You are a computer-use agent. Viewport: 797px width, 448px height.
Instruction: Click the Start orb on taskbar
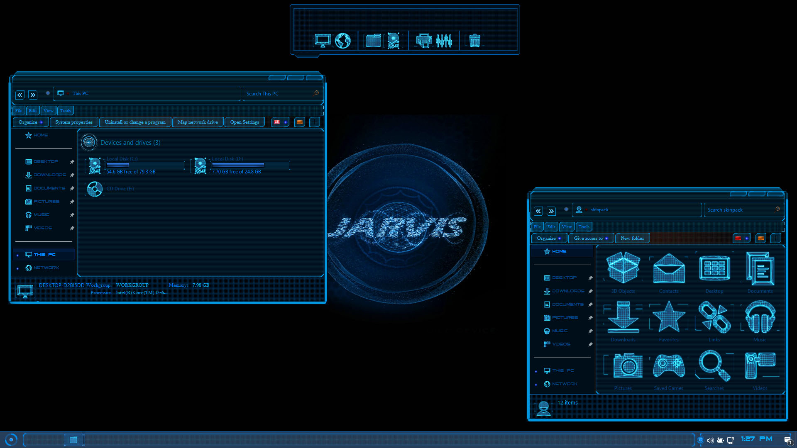click(11, 439)
